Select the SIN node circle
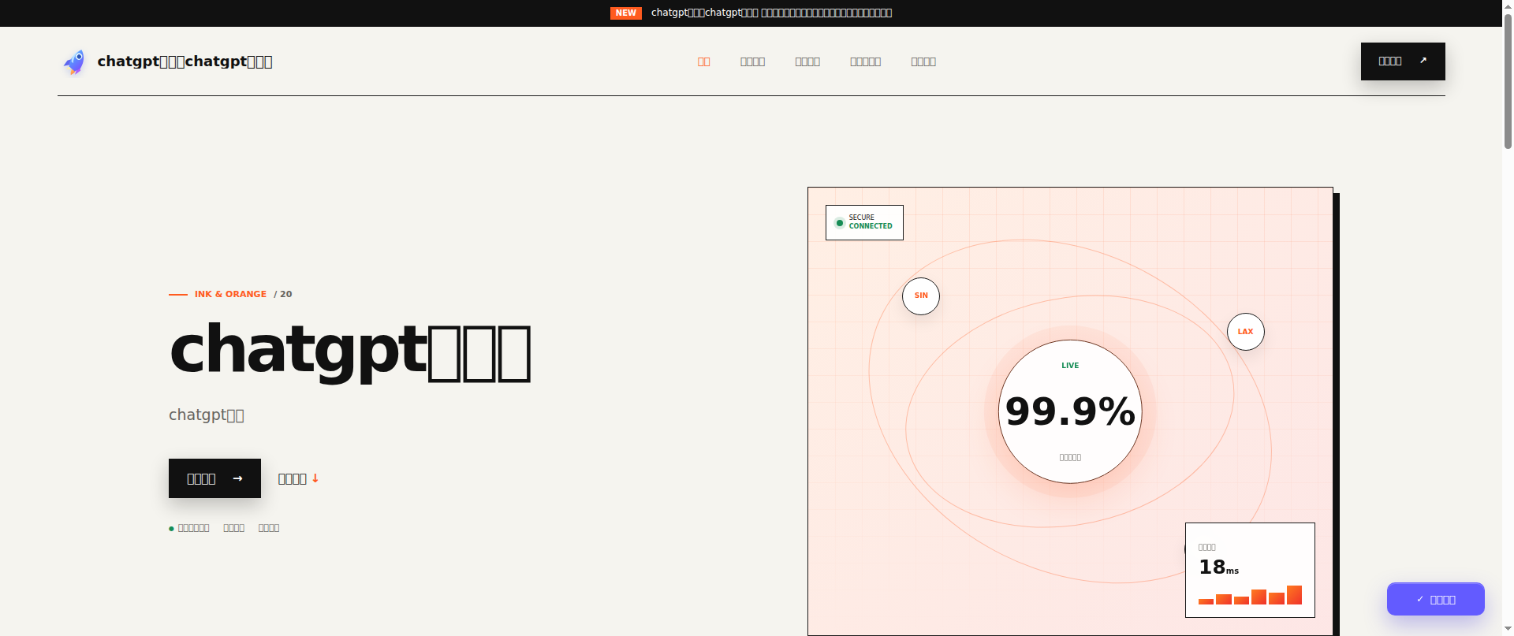Screen dimensions: 1514x636 coord(921,296)
